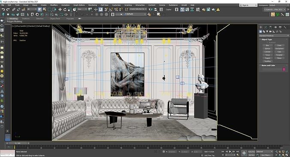290x157 pixels.
Task: Toggle the 3D Snaps icon
Action: point(106,9)
